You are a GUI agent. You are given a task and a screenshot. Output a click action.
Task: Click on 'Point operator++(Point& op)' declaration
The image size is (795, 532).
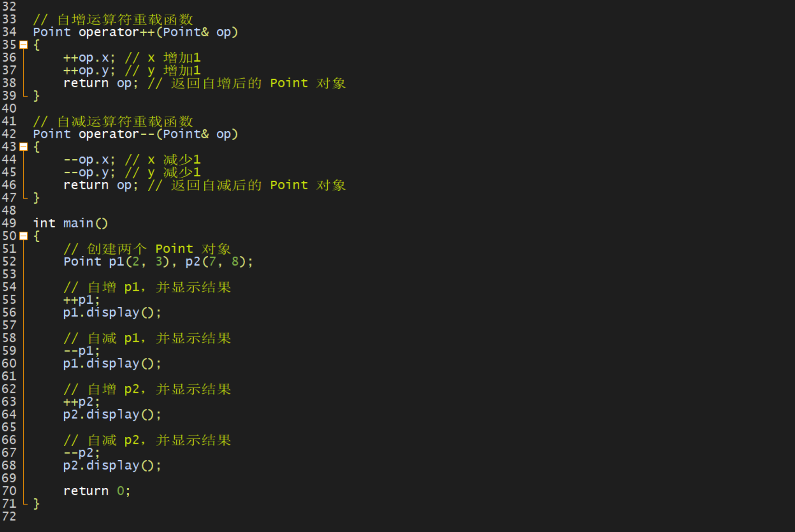tap(136, 32)
